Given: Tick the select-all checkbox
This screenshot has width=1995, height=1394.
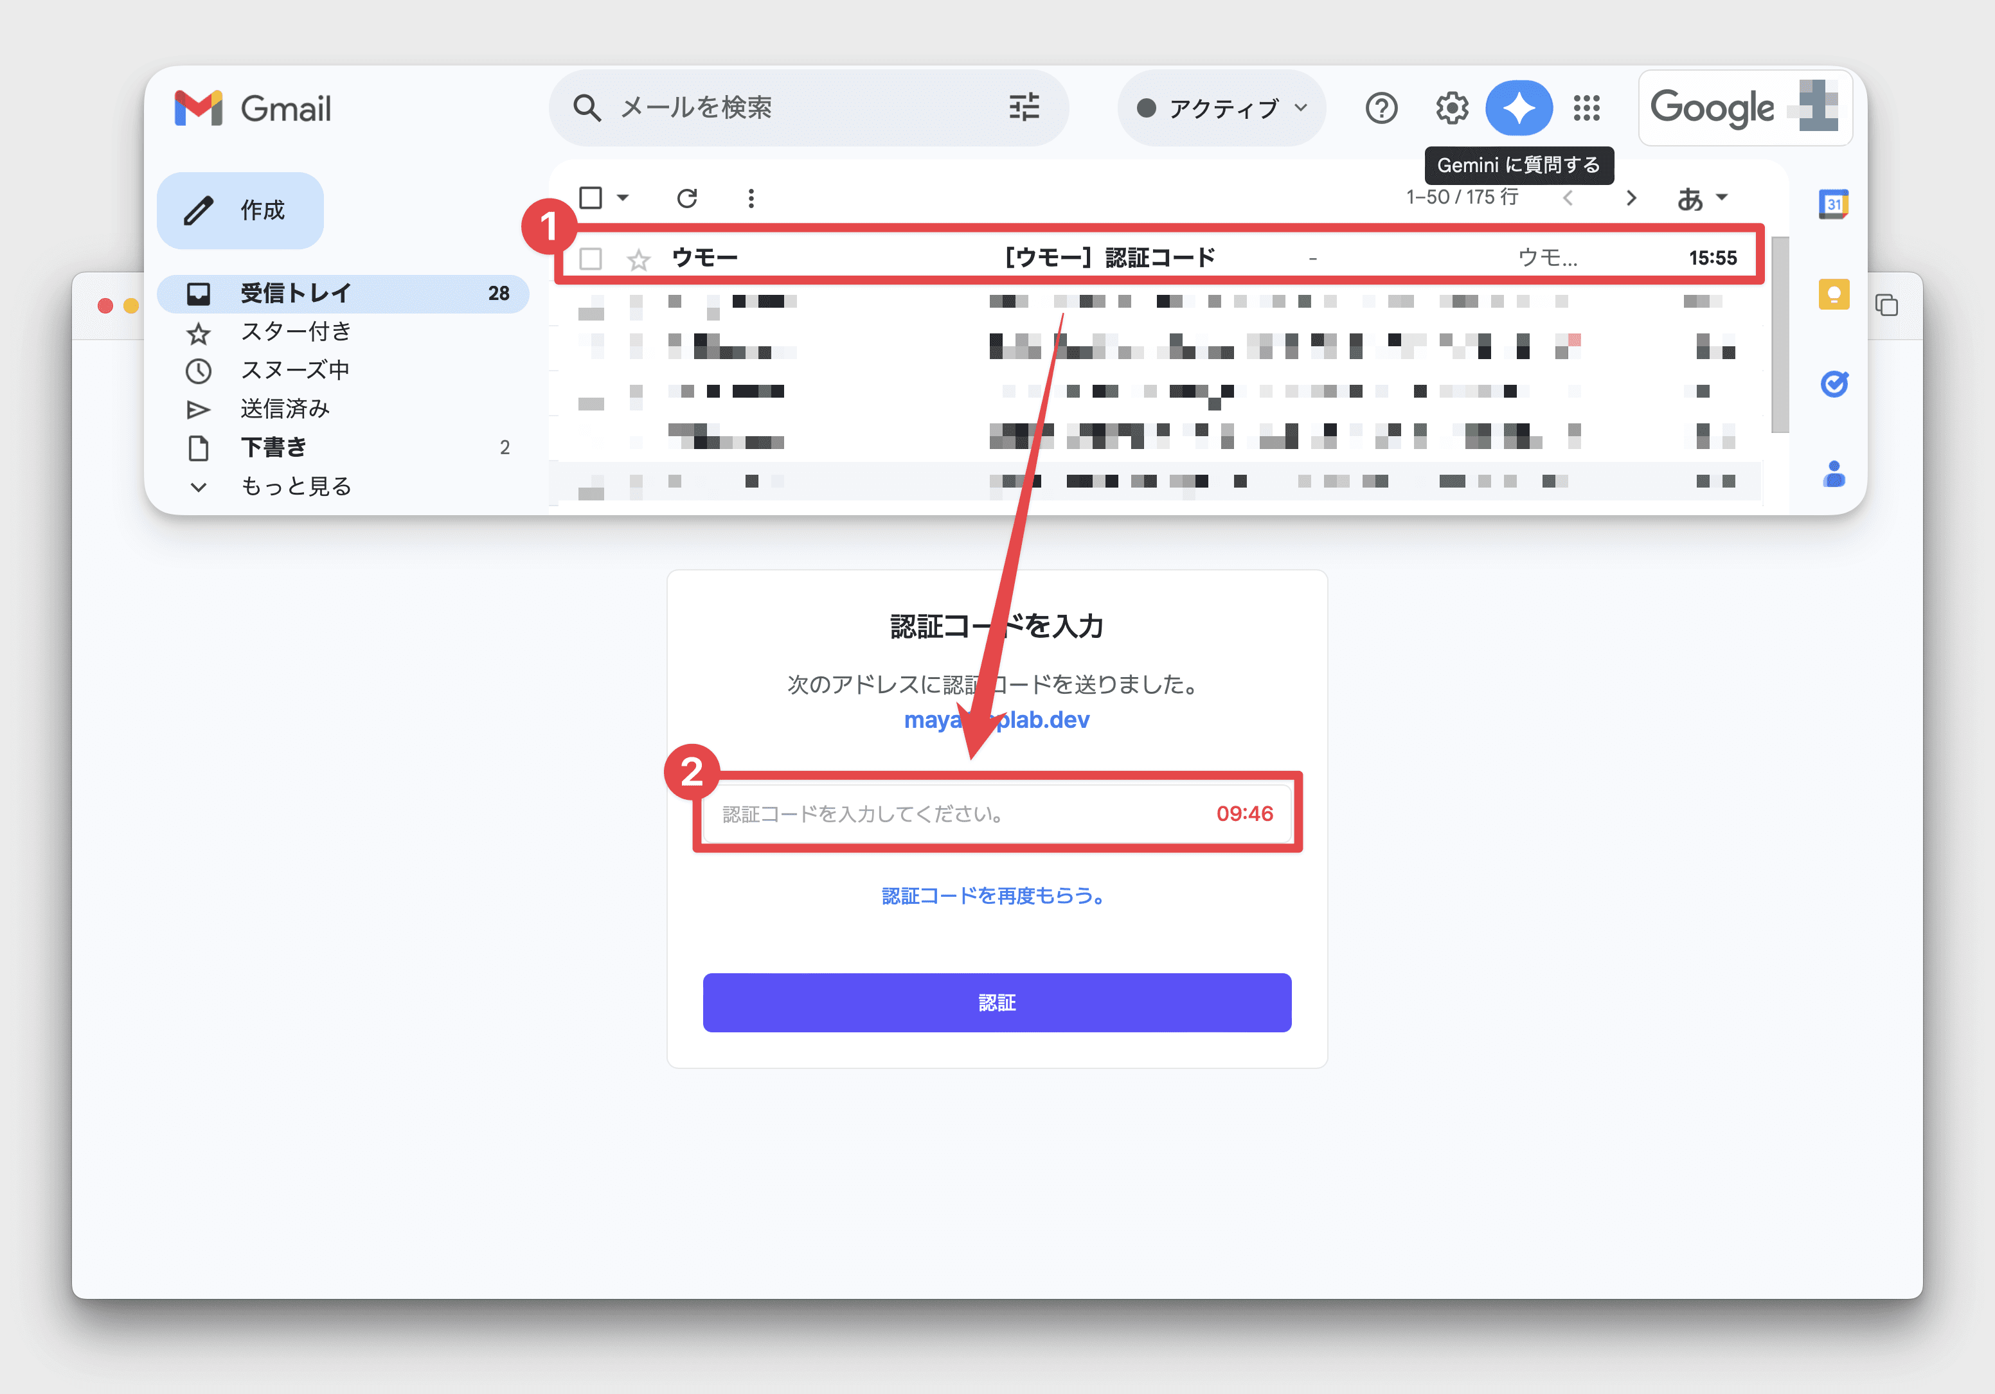Looking at the screenshot, I should (x=591, y=198).
